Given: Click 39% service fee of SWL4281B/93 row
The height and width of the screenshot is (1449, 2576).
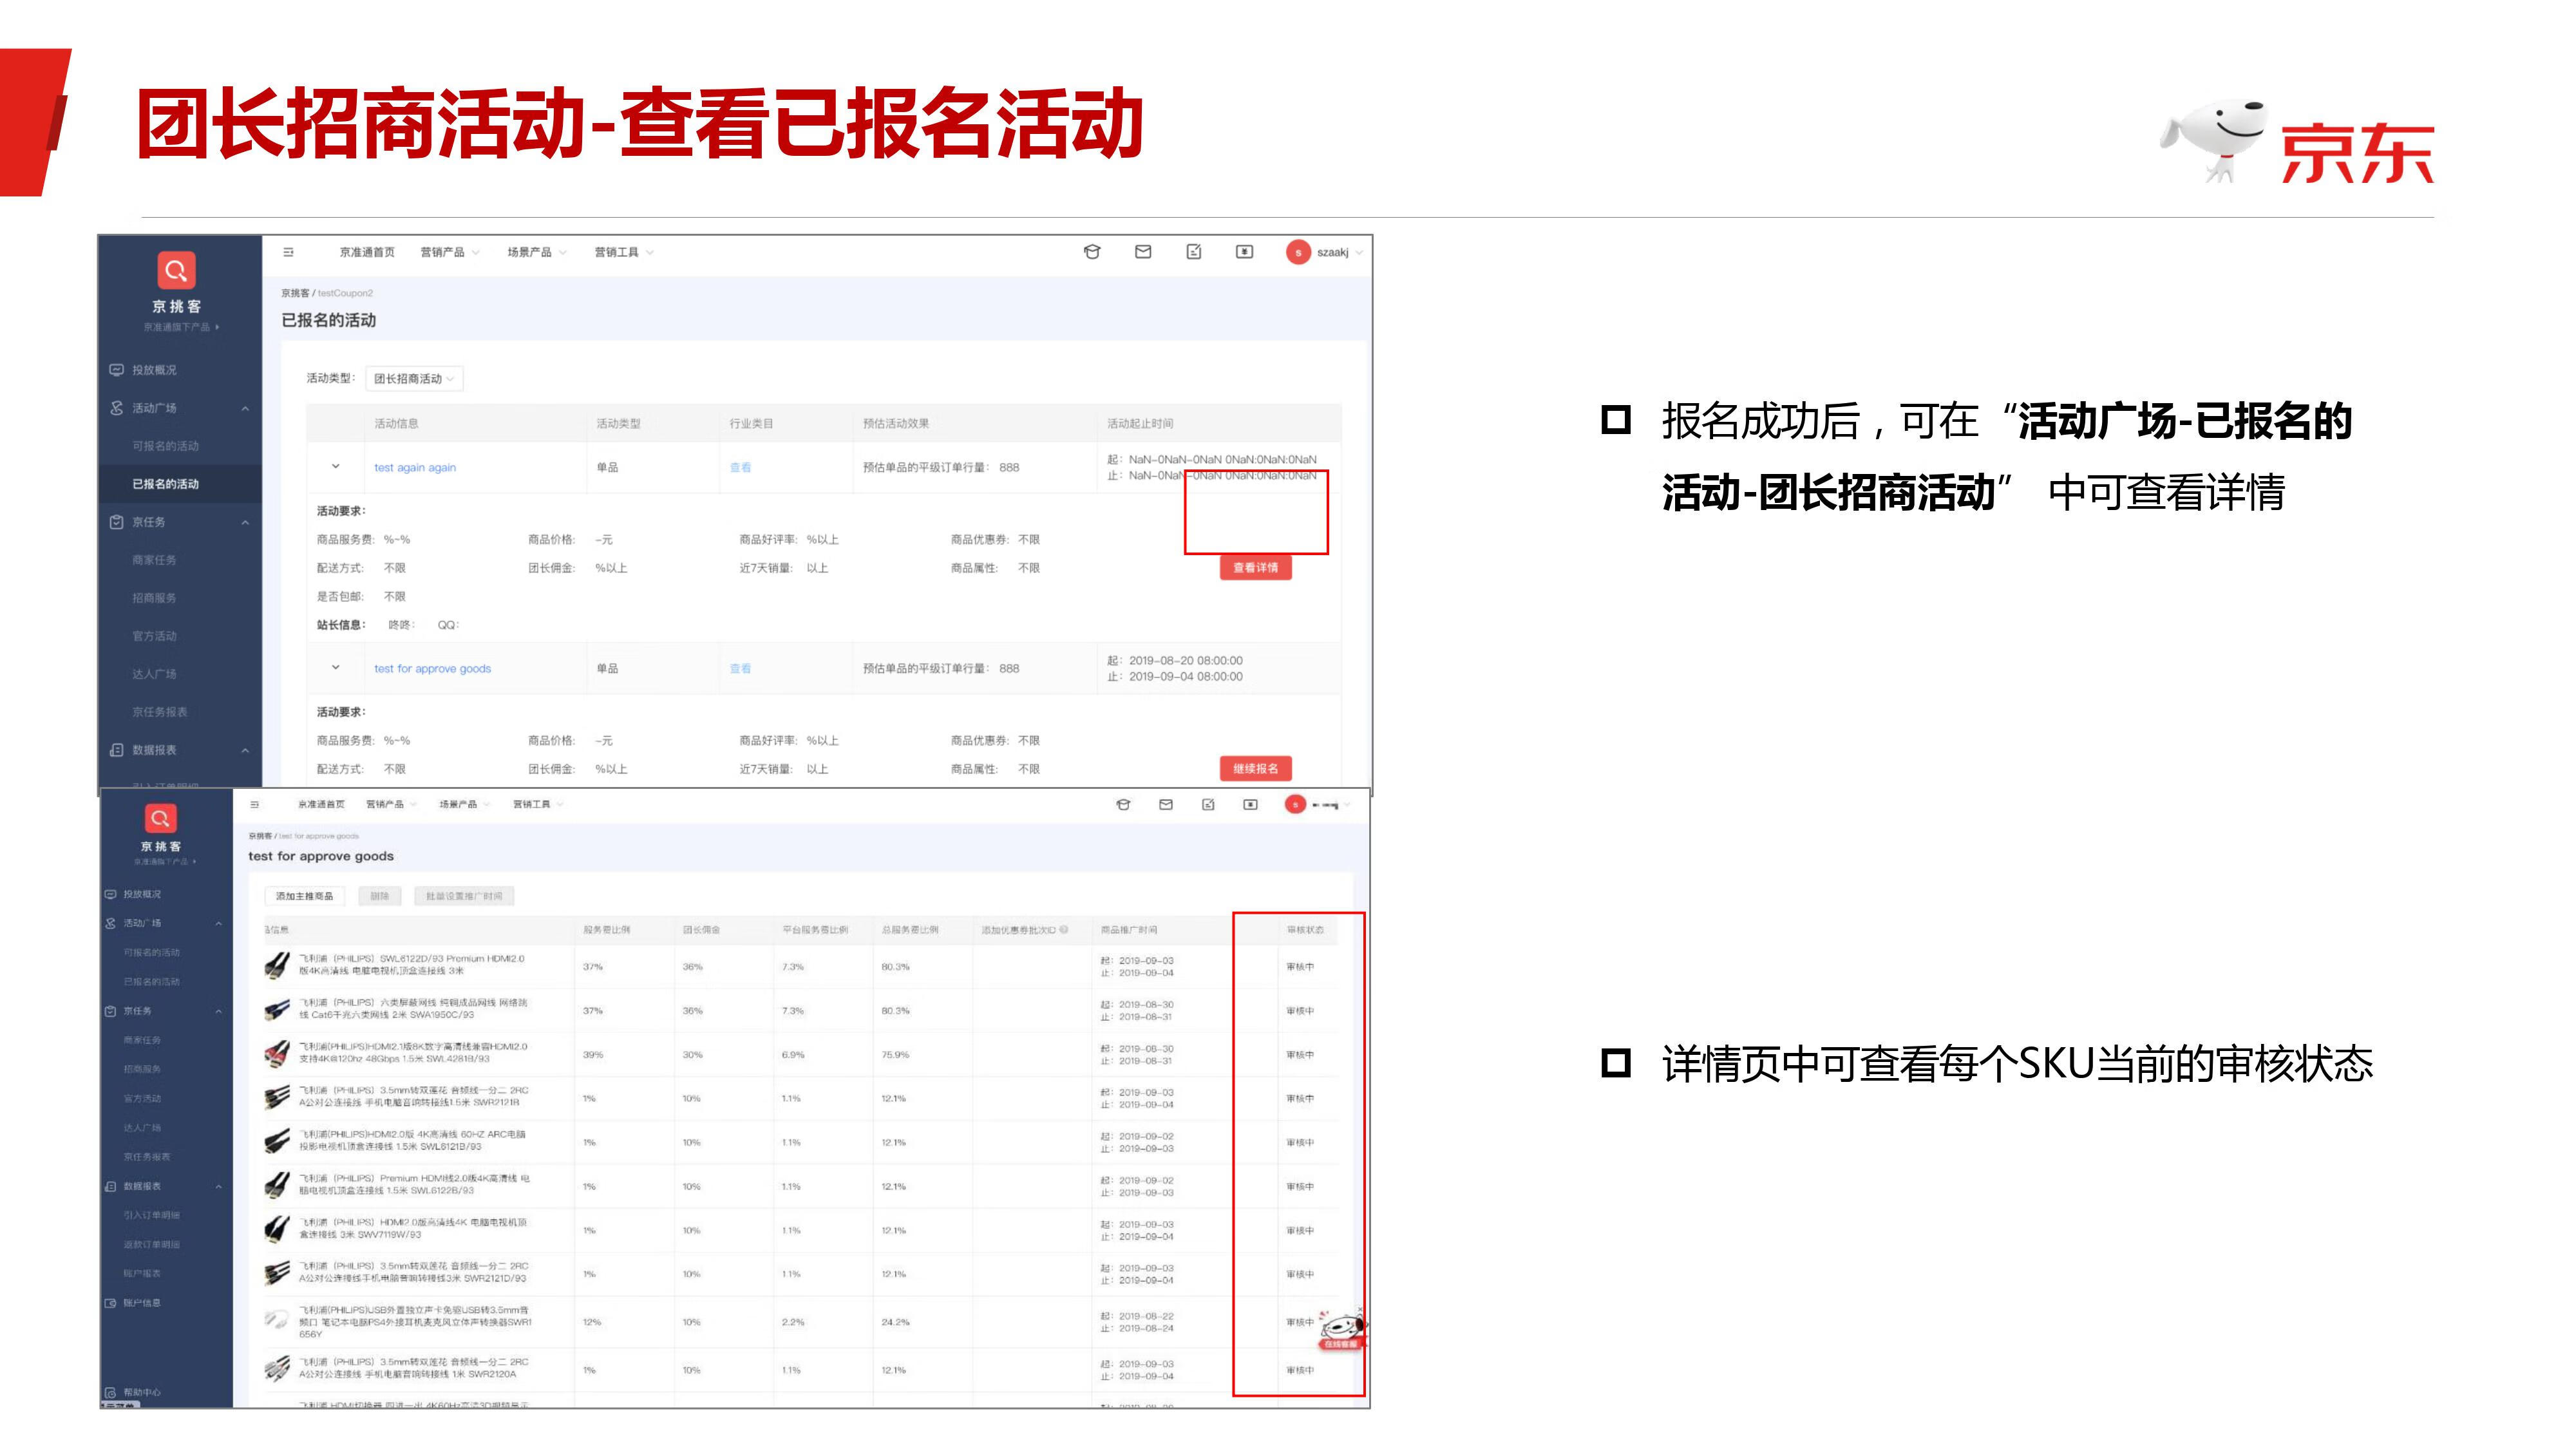Looking at the screenshot, I should coord(593,1054).
